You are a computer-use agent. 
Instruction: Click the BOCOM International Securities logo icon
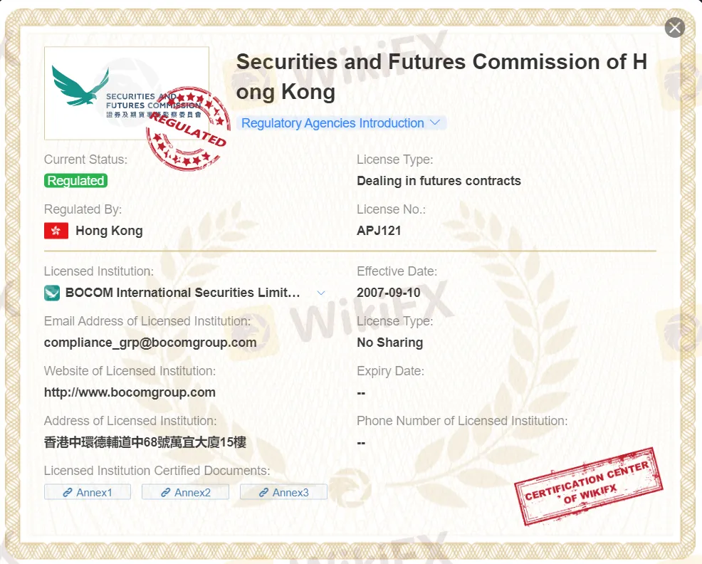pyautogui.click(x=52, y=293)
